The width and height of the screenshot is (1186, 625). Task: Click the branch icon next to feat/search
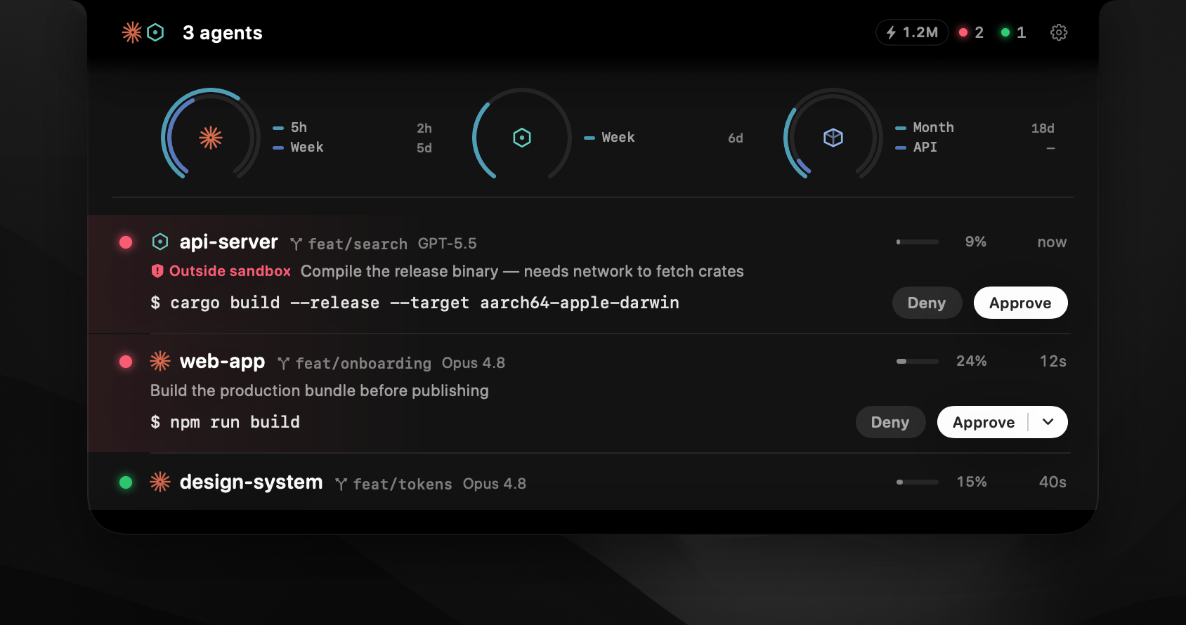point(296,244)
